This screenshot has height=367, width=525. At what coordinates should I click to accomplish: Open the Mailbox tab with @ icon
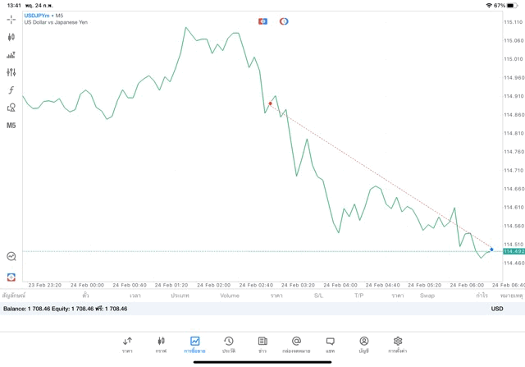pyautogui.click(x=296, y=345)
